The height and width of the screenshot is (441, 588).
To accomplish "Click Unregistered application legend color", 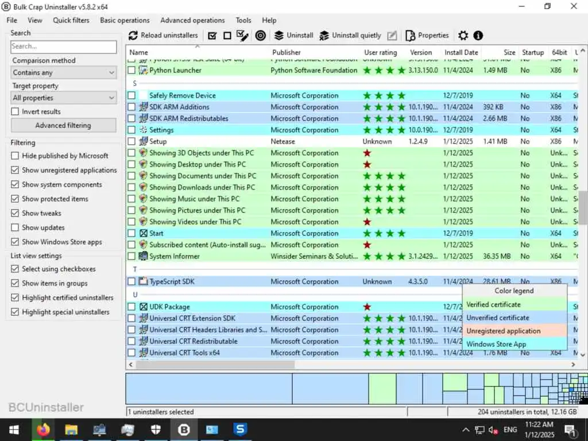I will [516, 331].
